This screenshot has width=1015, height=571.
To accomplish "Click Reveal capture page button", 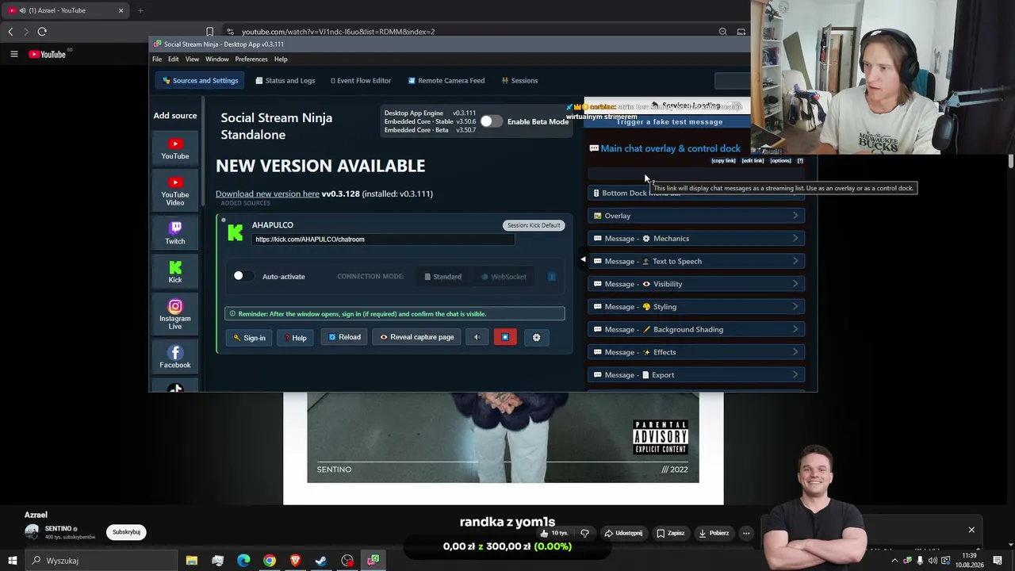I will click(x=416, y=337).
